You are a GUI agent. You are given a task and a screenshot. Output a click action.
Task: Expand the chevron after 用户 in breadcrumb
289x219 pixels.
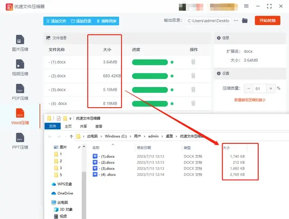(x=144, y=136)
